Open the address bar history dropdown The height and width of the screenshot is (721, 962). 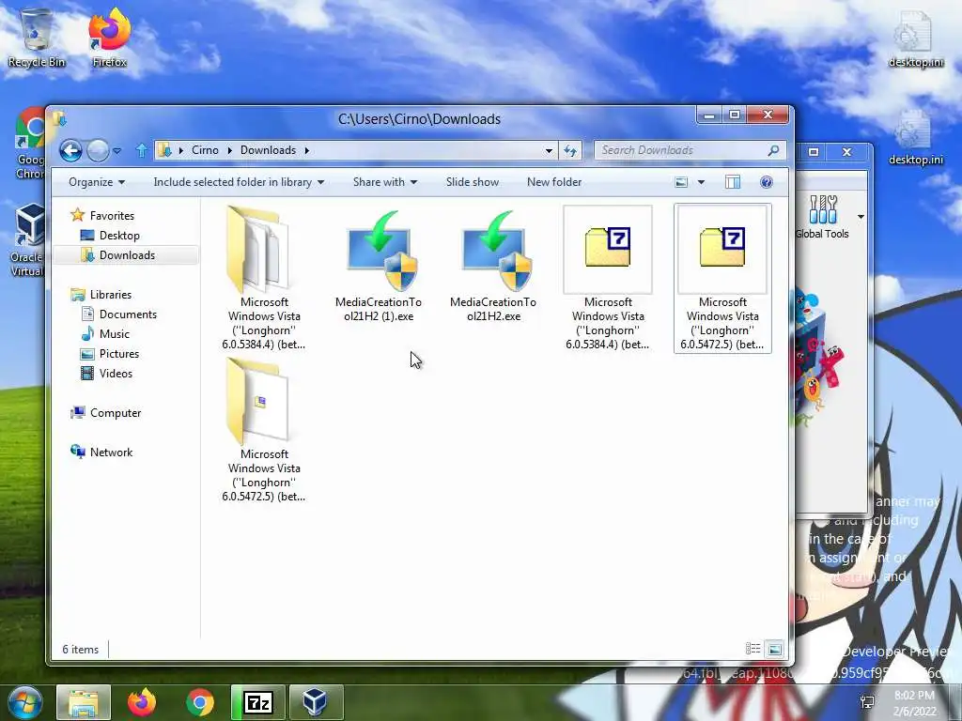tap(549, 150)
